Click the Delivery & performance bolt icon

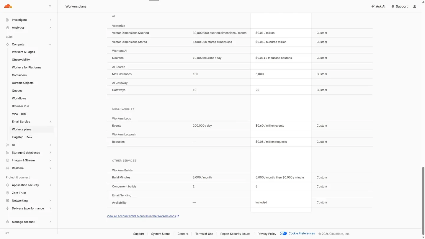(7, 208)
